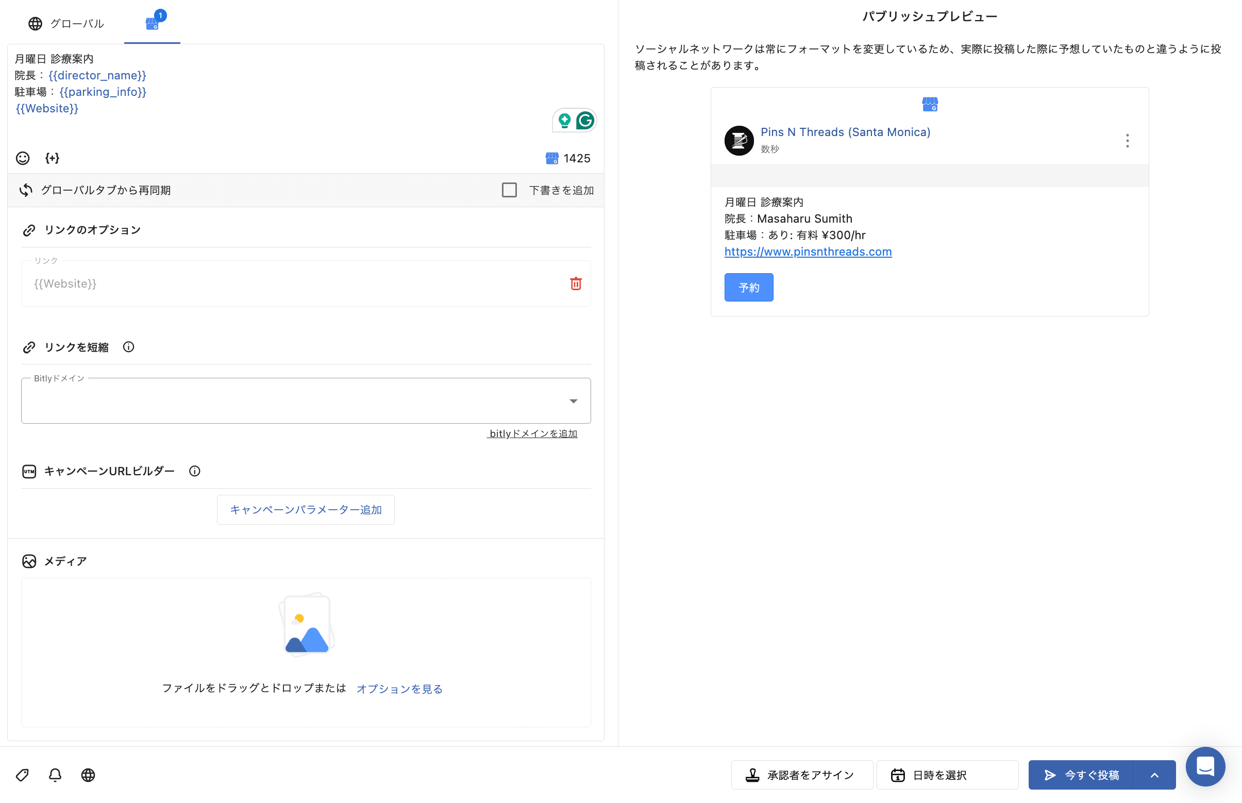Open the three-dot menu on the preview card
The width and height of the screenshot is (1242, 803).
point(1127,141)
